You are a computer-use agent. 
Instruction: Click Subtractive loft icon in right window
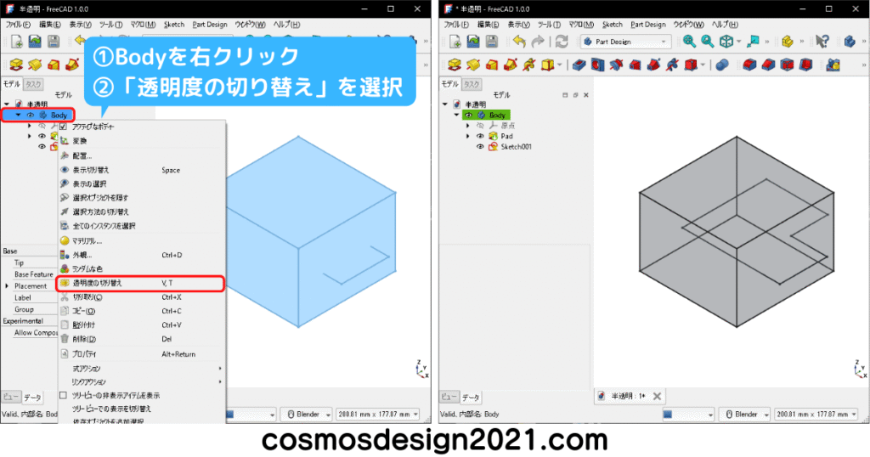click(635, 65)
